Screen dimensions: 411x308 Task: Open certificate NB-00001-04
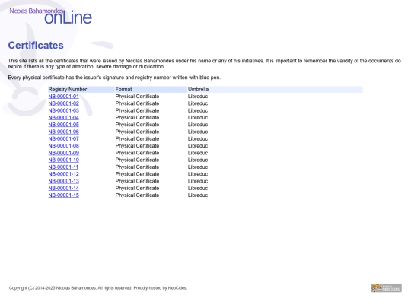tap(64, 118)
